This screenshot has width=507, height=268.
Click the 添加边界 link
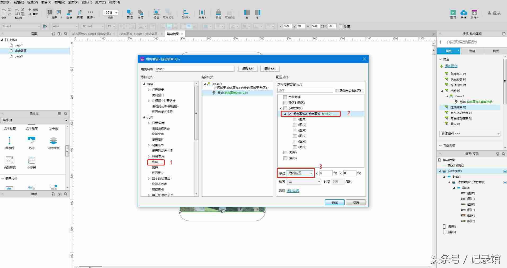click(293, 191)
